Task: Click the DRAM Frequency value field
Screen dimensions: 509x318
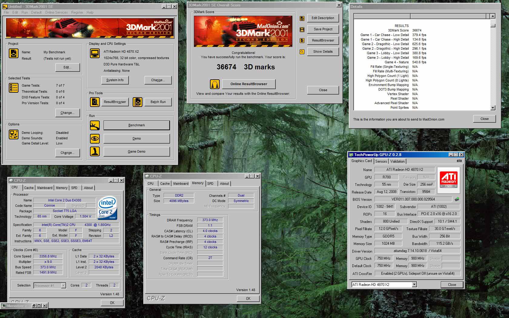Action: pos(210,220)
